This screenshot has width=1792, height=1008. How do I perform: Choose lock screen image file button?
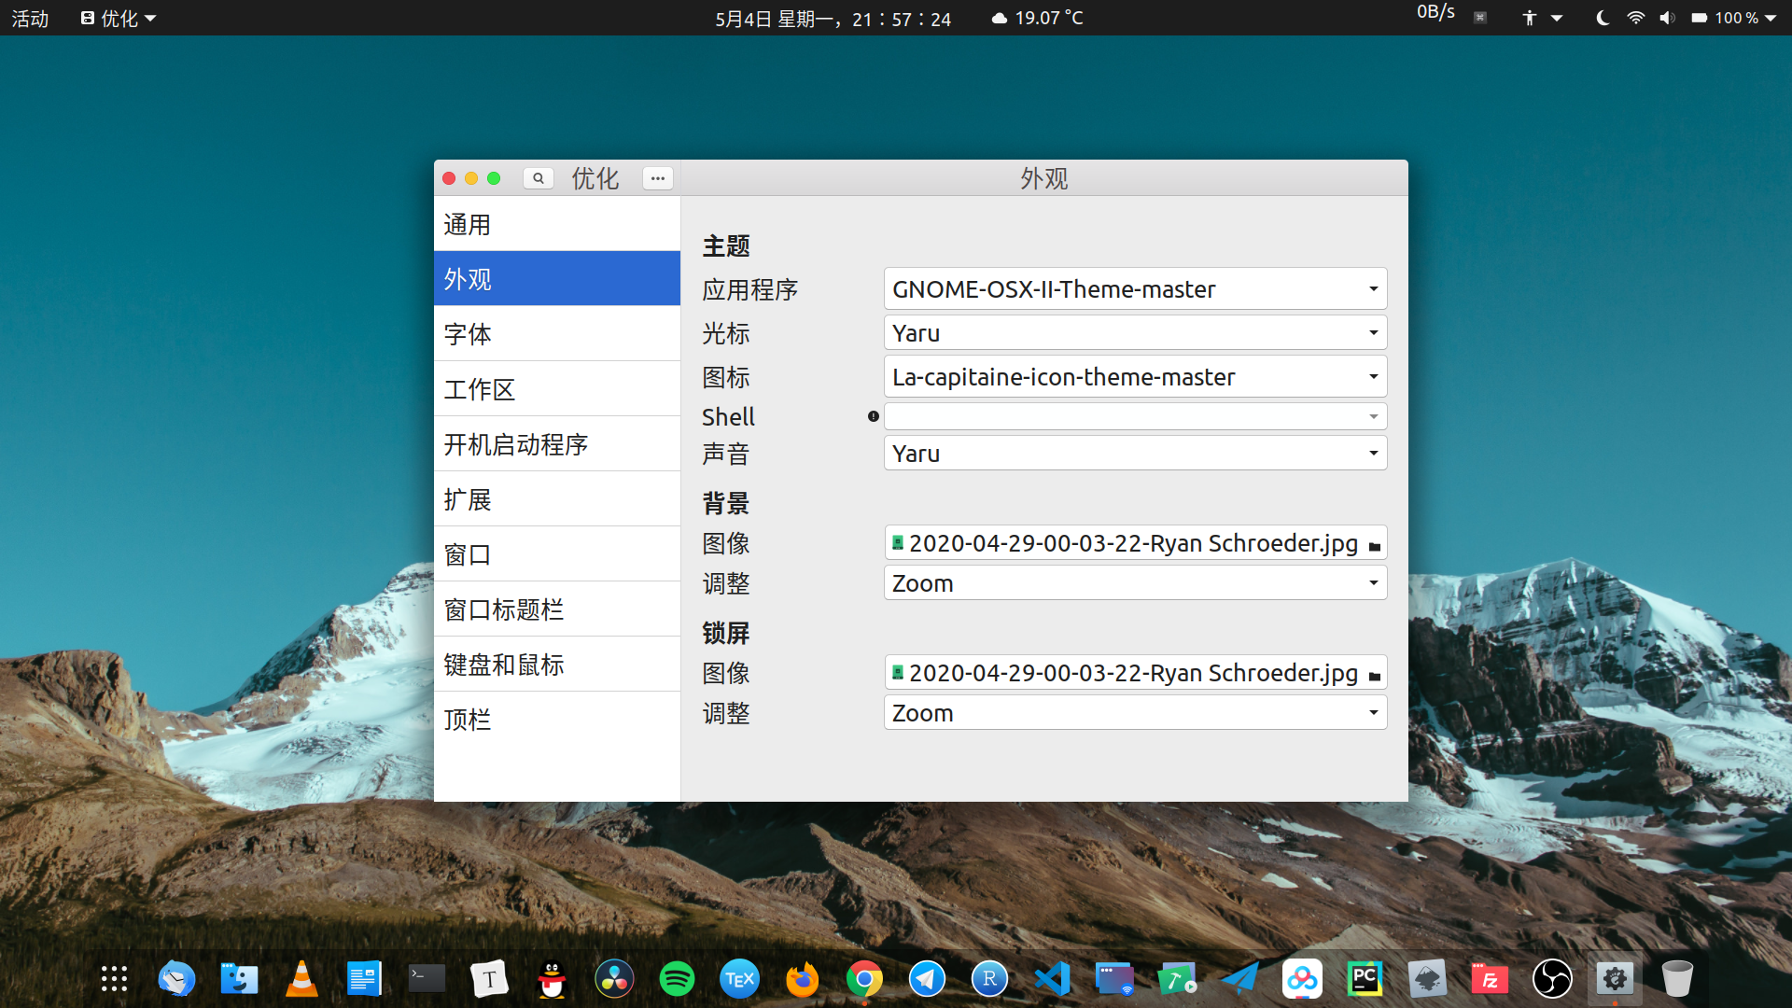tap(1134, 673)
